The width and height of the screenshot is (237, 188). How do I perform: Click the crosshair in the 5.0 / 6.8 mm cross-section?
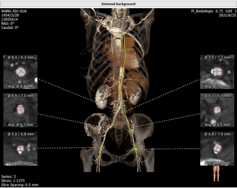(x=21, y=148)
